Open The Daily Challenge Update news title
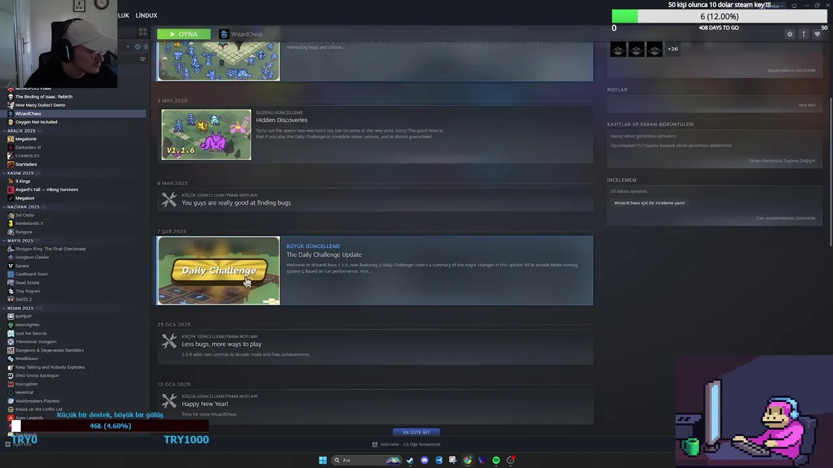This screenshot has height=468, width=833. 324,255
